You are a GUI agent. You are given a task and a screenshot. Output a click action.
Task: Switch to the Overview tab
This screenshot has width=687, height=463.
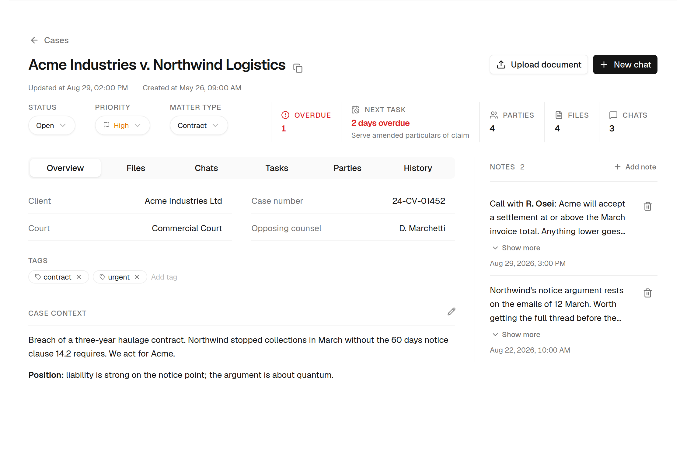65,168
